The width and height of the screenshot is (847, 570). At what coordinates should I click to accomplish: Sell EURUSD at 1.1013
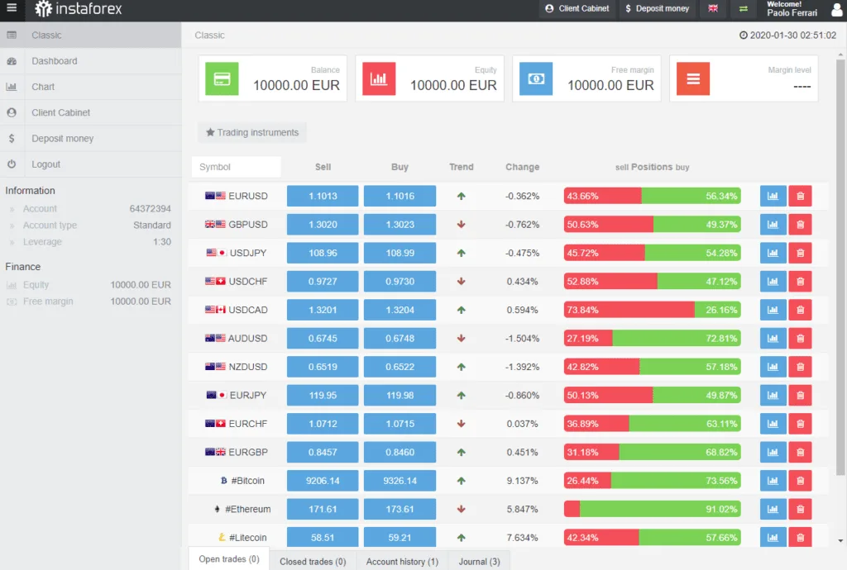[323, 196]
